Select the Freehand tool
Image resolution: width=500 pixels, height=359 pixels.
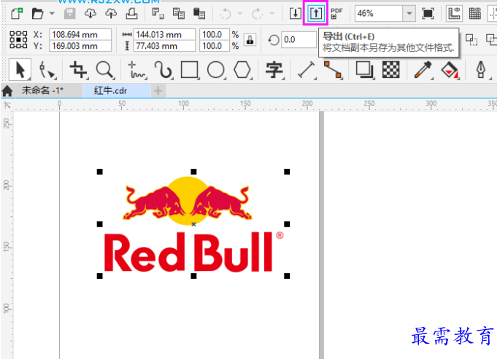[x=137, y=70]
